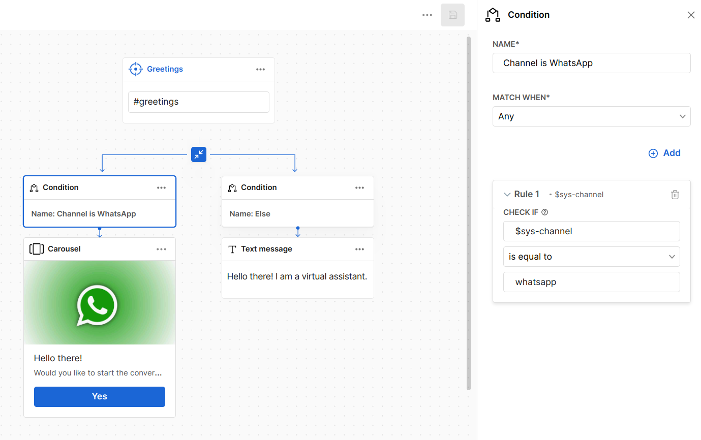Open Carousel block three-dot menu
This screenshot has height=440, width=701.
[161, 249]
